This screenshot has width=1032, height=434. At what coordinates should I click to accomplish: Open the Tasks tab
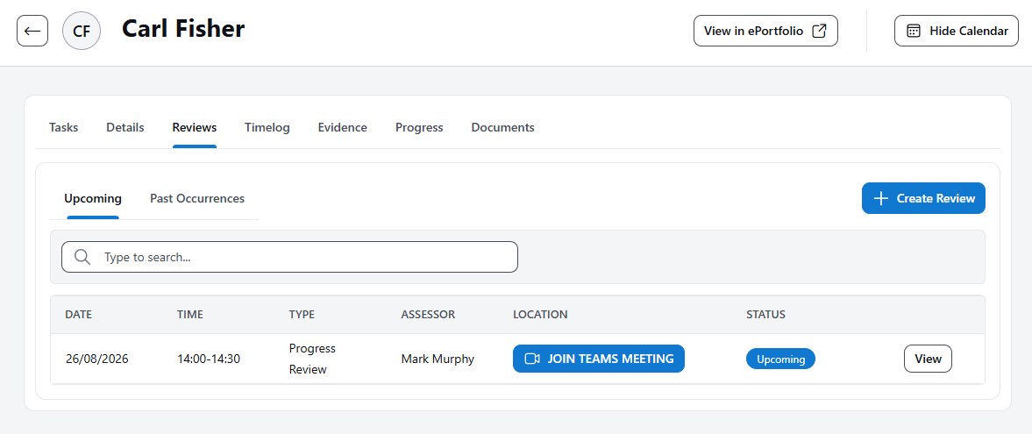coord(64,128)
